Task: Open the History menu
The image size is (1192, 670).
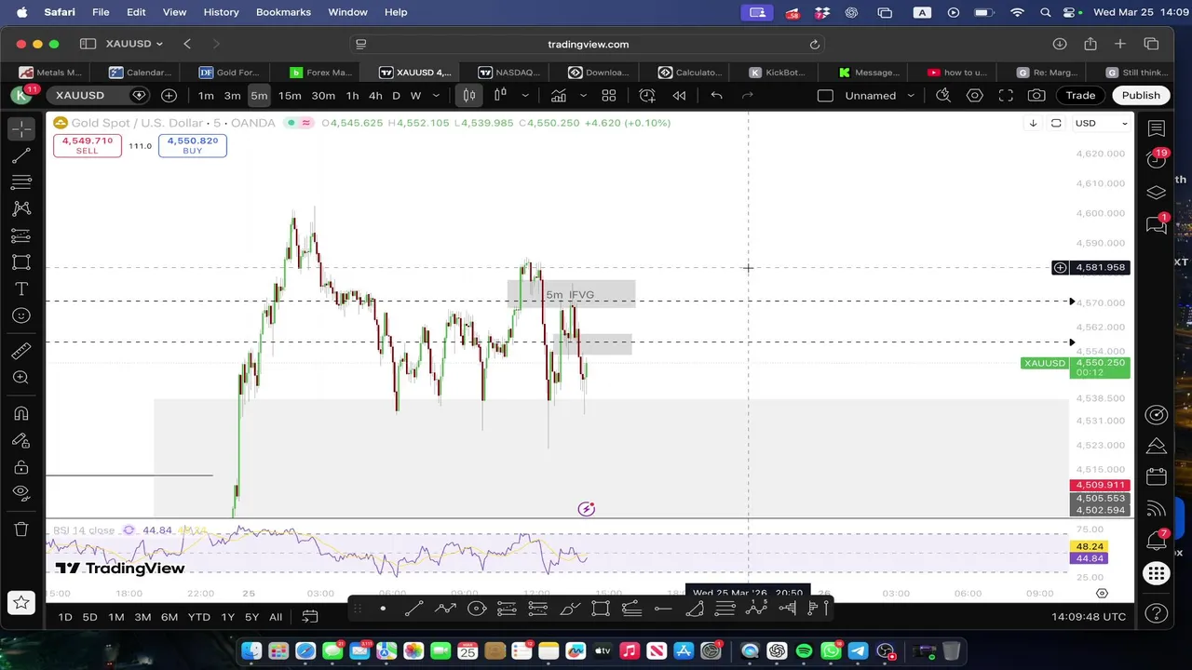Action: point(221,12)
